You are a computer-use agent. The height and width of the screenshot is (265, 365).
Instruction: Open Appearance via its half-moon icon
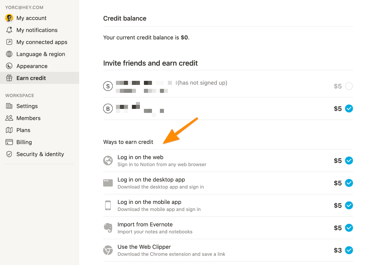tap(9, 66)
